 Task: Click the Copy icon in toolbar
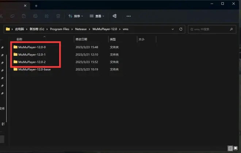(12, 16)
